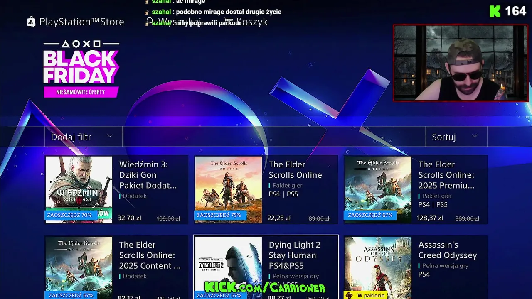Select title The Elder Scrolls Online: 2025 Premiu...
Screen dimensions: 532x299
click(446, 175)
